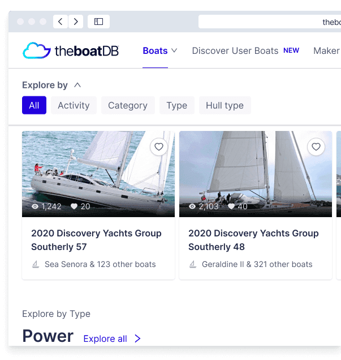The image size is (341, 360).
Task: Select the All filter chip
Action: (x=34, y=105)
